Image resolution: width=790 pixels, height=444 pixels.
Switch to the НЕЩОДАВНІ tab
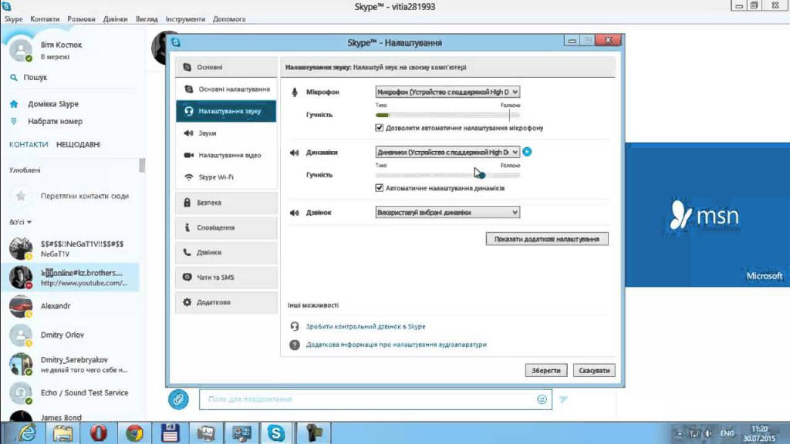click(79, 144)
